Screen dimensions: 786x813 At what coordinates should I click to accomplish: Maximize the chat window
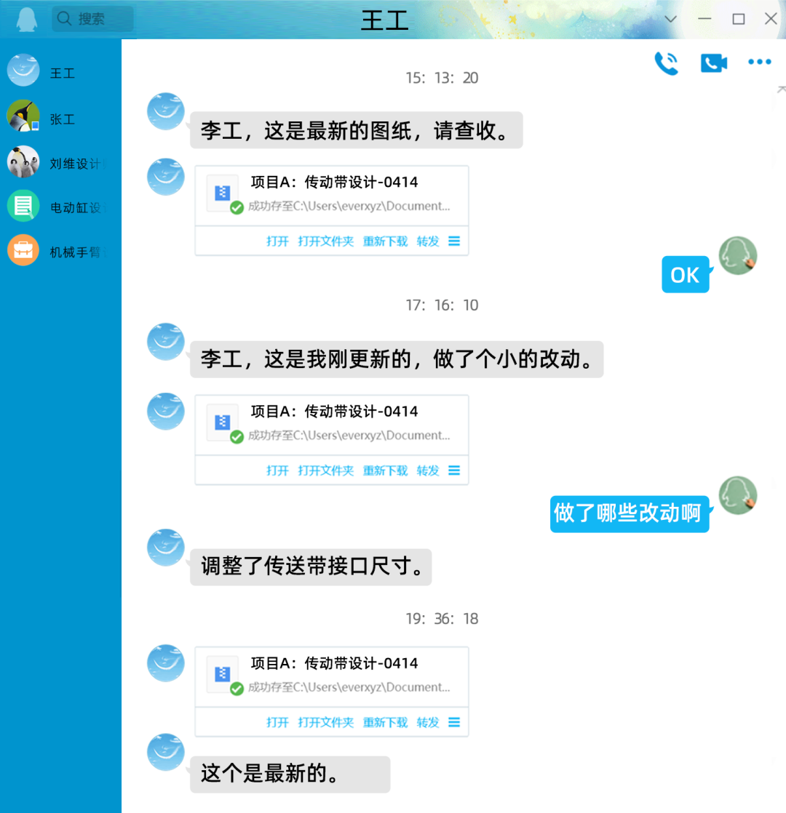738,19
